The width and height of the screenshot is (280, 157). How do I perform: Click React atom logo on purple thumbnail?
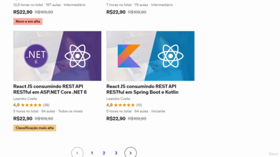tap(77, 56)
